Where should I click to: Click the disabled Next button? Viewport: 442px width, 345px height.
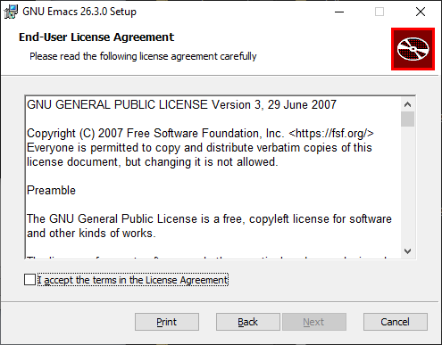[314, 322]
